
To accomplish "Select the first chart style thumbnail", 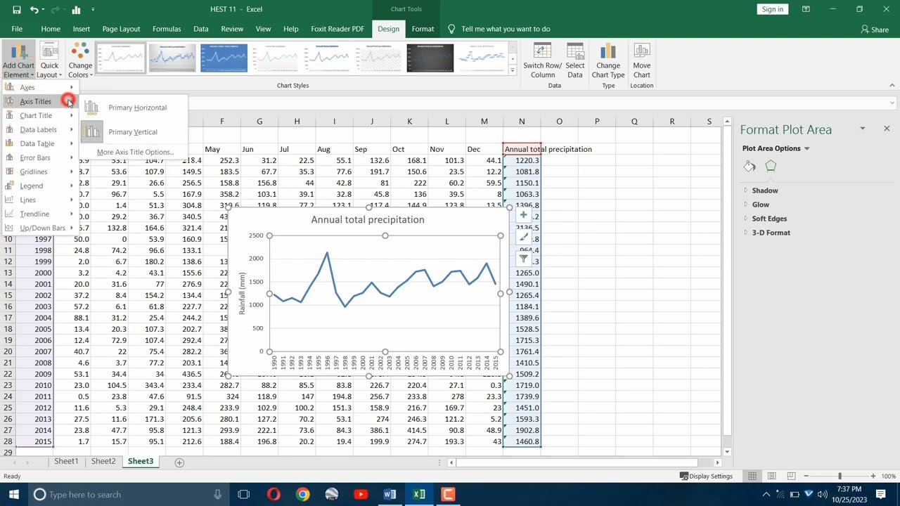I will (x=121, y=58).
